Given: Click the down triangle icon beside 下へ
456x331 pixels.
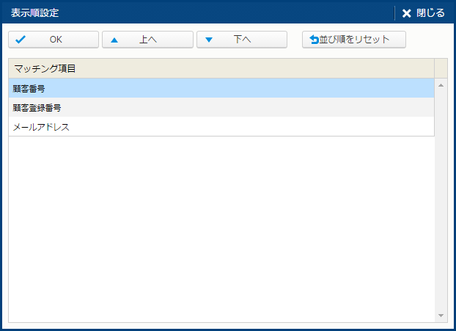Looking at the screenshot, I should (209, 40).
